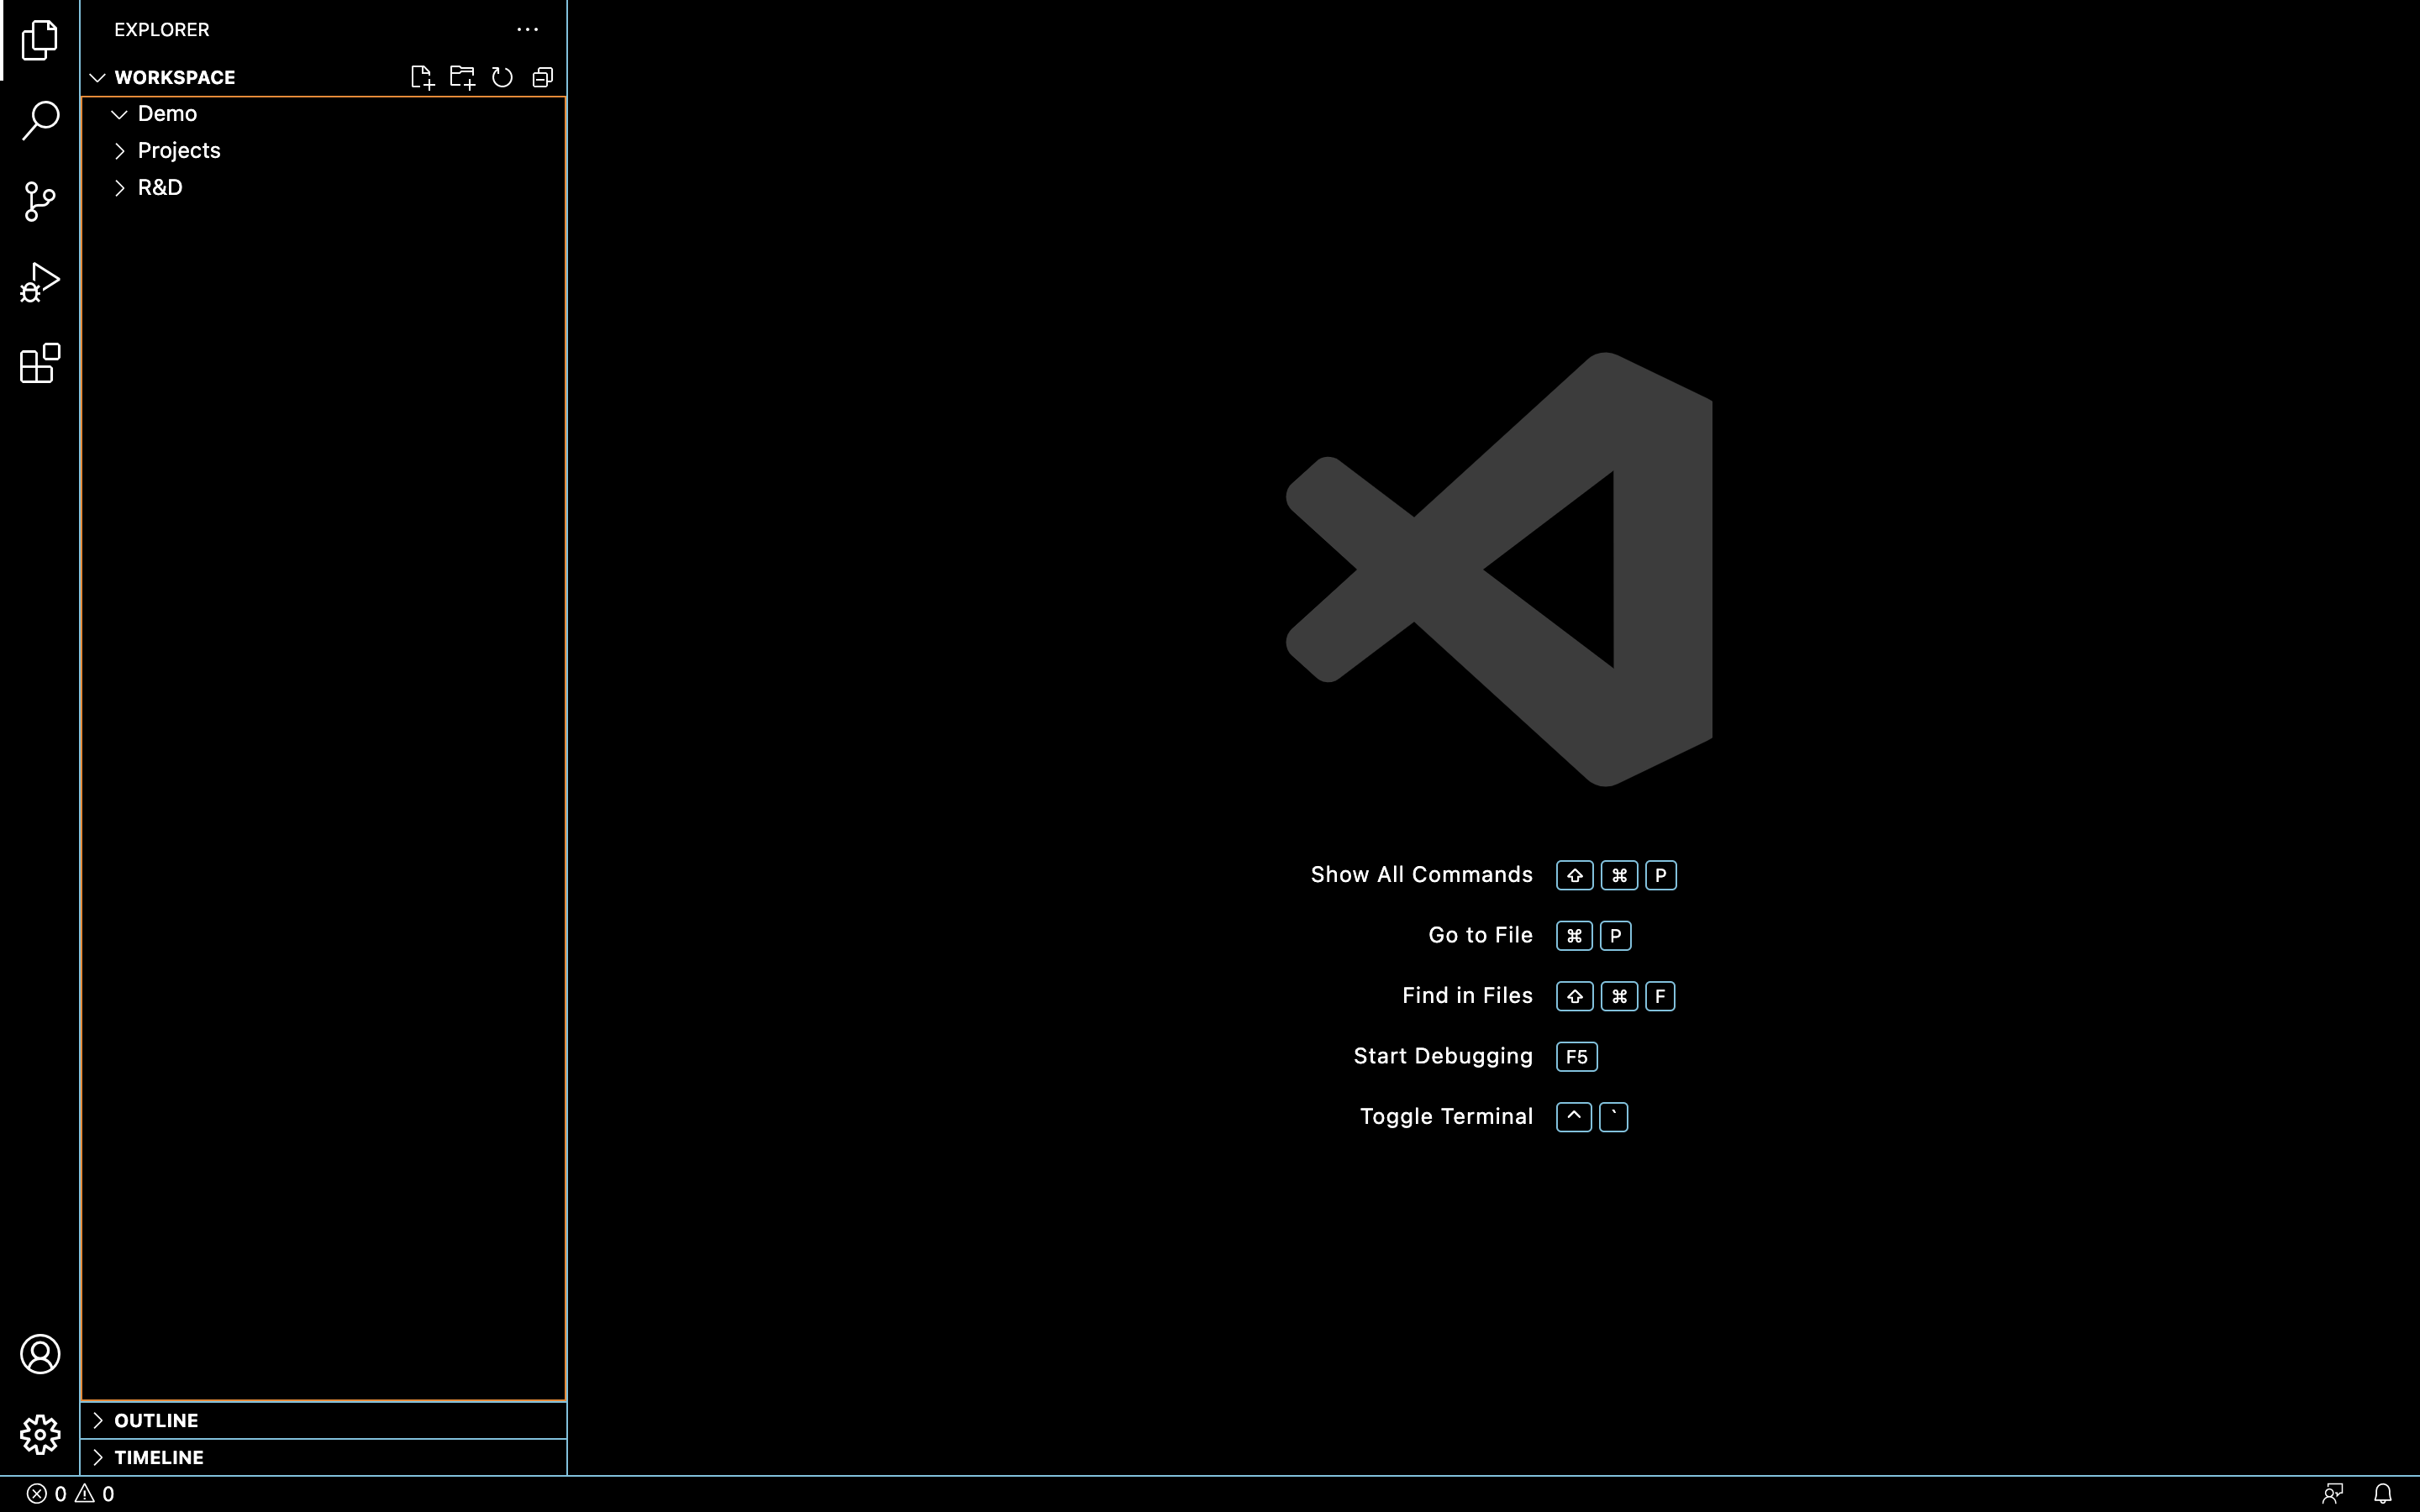Select the Projects folder label

(x=179, y=151)
